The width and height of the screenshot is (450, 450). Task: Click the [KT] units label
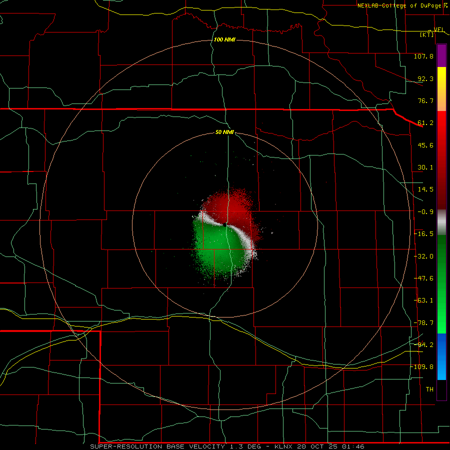point(427,34)
